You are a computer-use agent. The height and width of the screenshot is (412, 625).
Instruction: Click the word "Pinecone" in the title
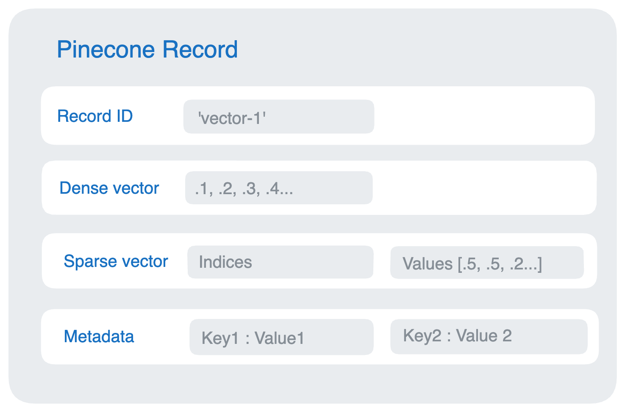click(x=106, y=49)
